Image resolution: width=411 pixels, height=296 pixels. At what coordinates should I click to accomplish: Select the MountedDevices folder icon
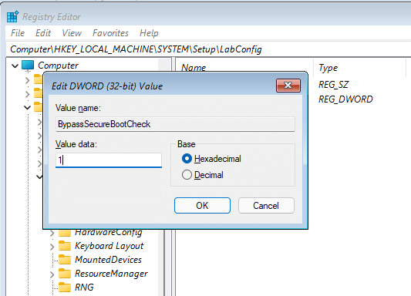coord(65,260)
